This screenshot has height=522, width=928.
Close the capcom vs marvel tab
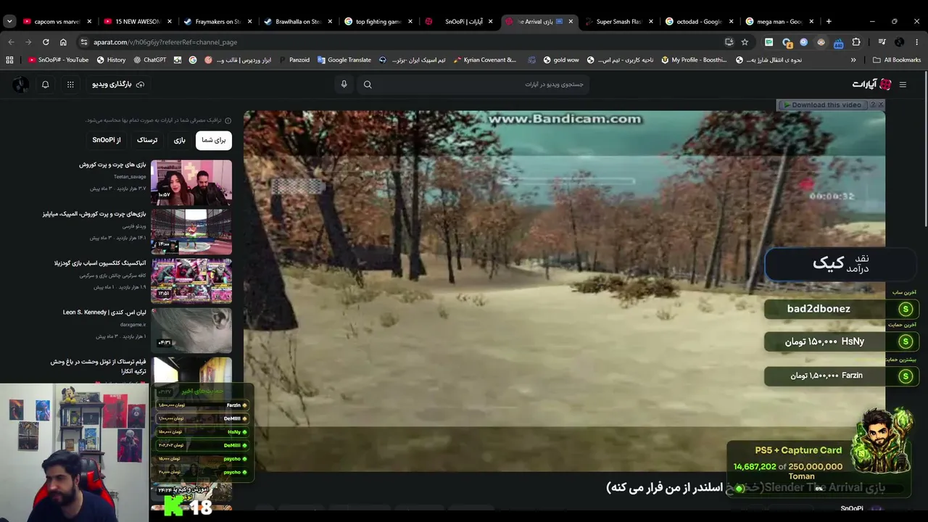pos(89,22)
